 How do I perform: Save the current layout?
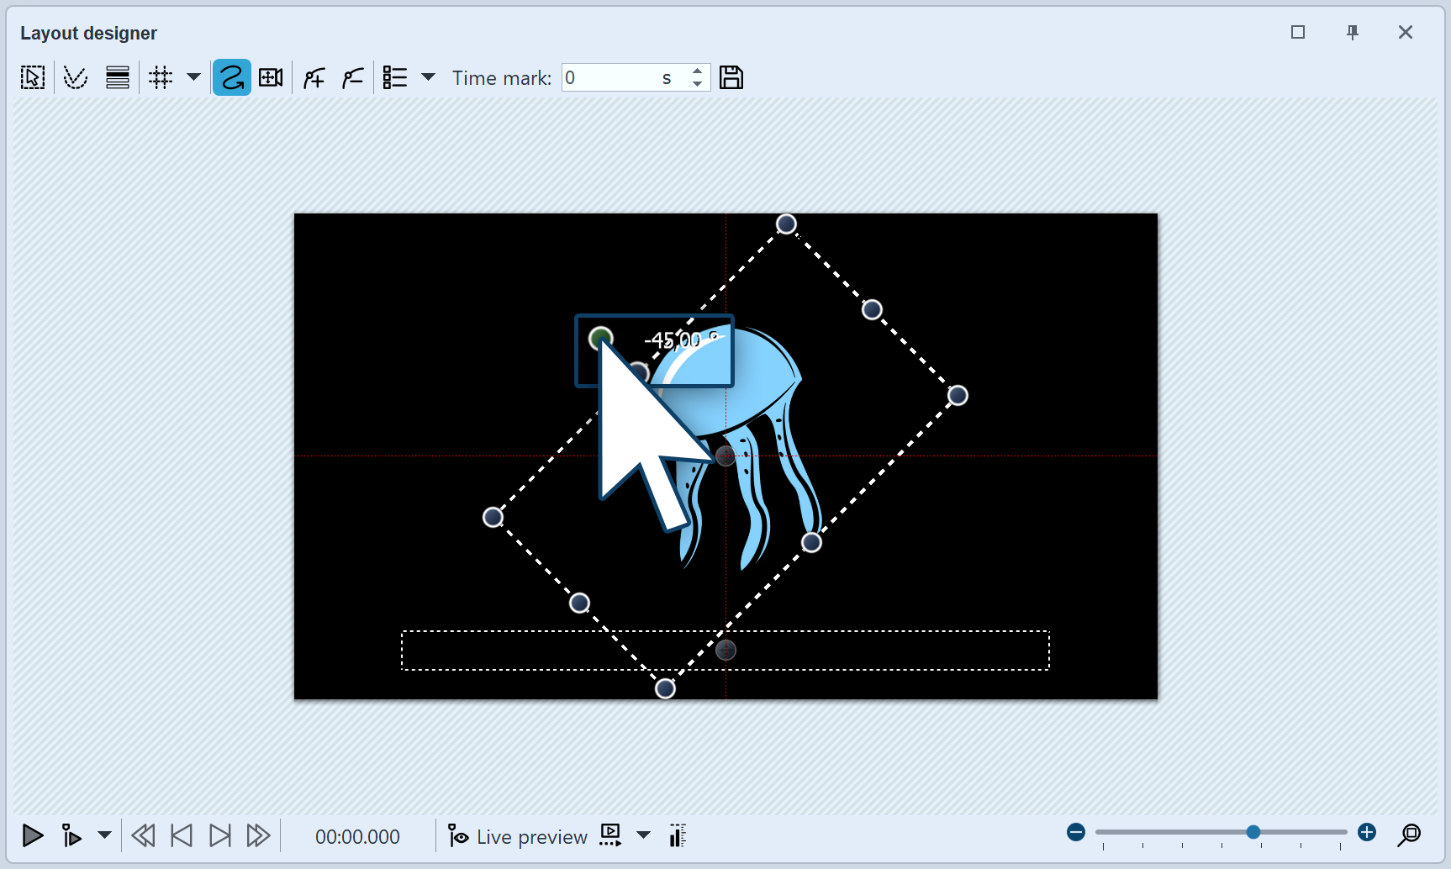731,76
